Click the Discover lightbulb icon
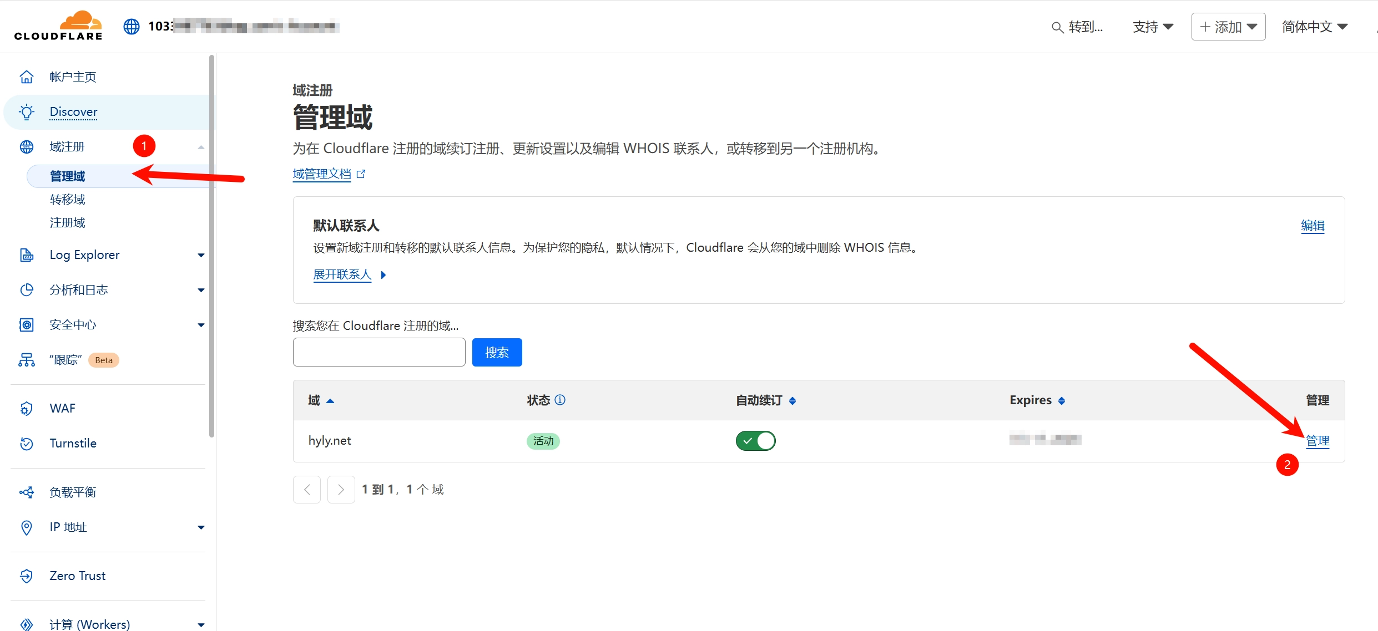The image size is (1378, 631). tap(27, 112)
